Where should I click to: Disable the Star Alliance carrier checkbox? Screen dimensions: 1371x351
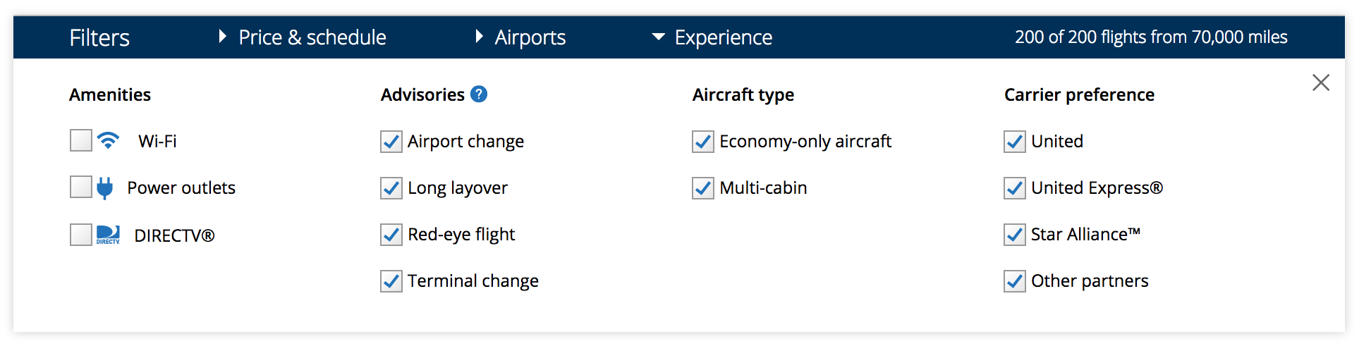coord(1015,235)
